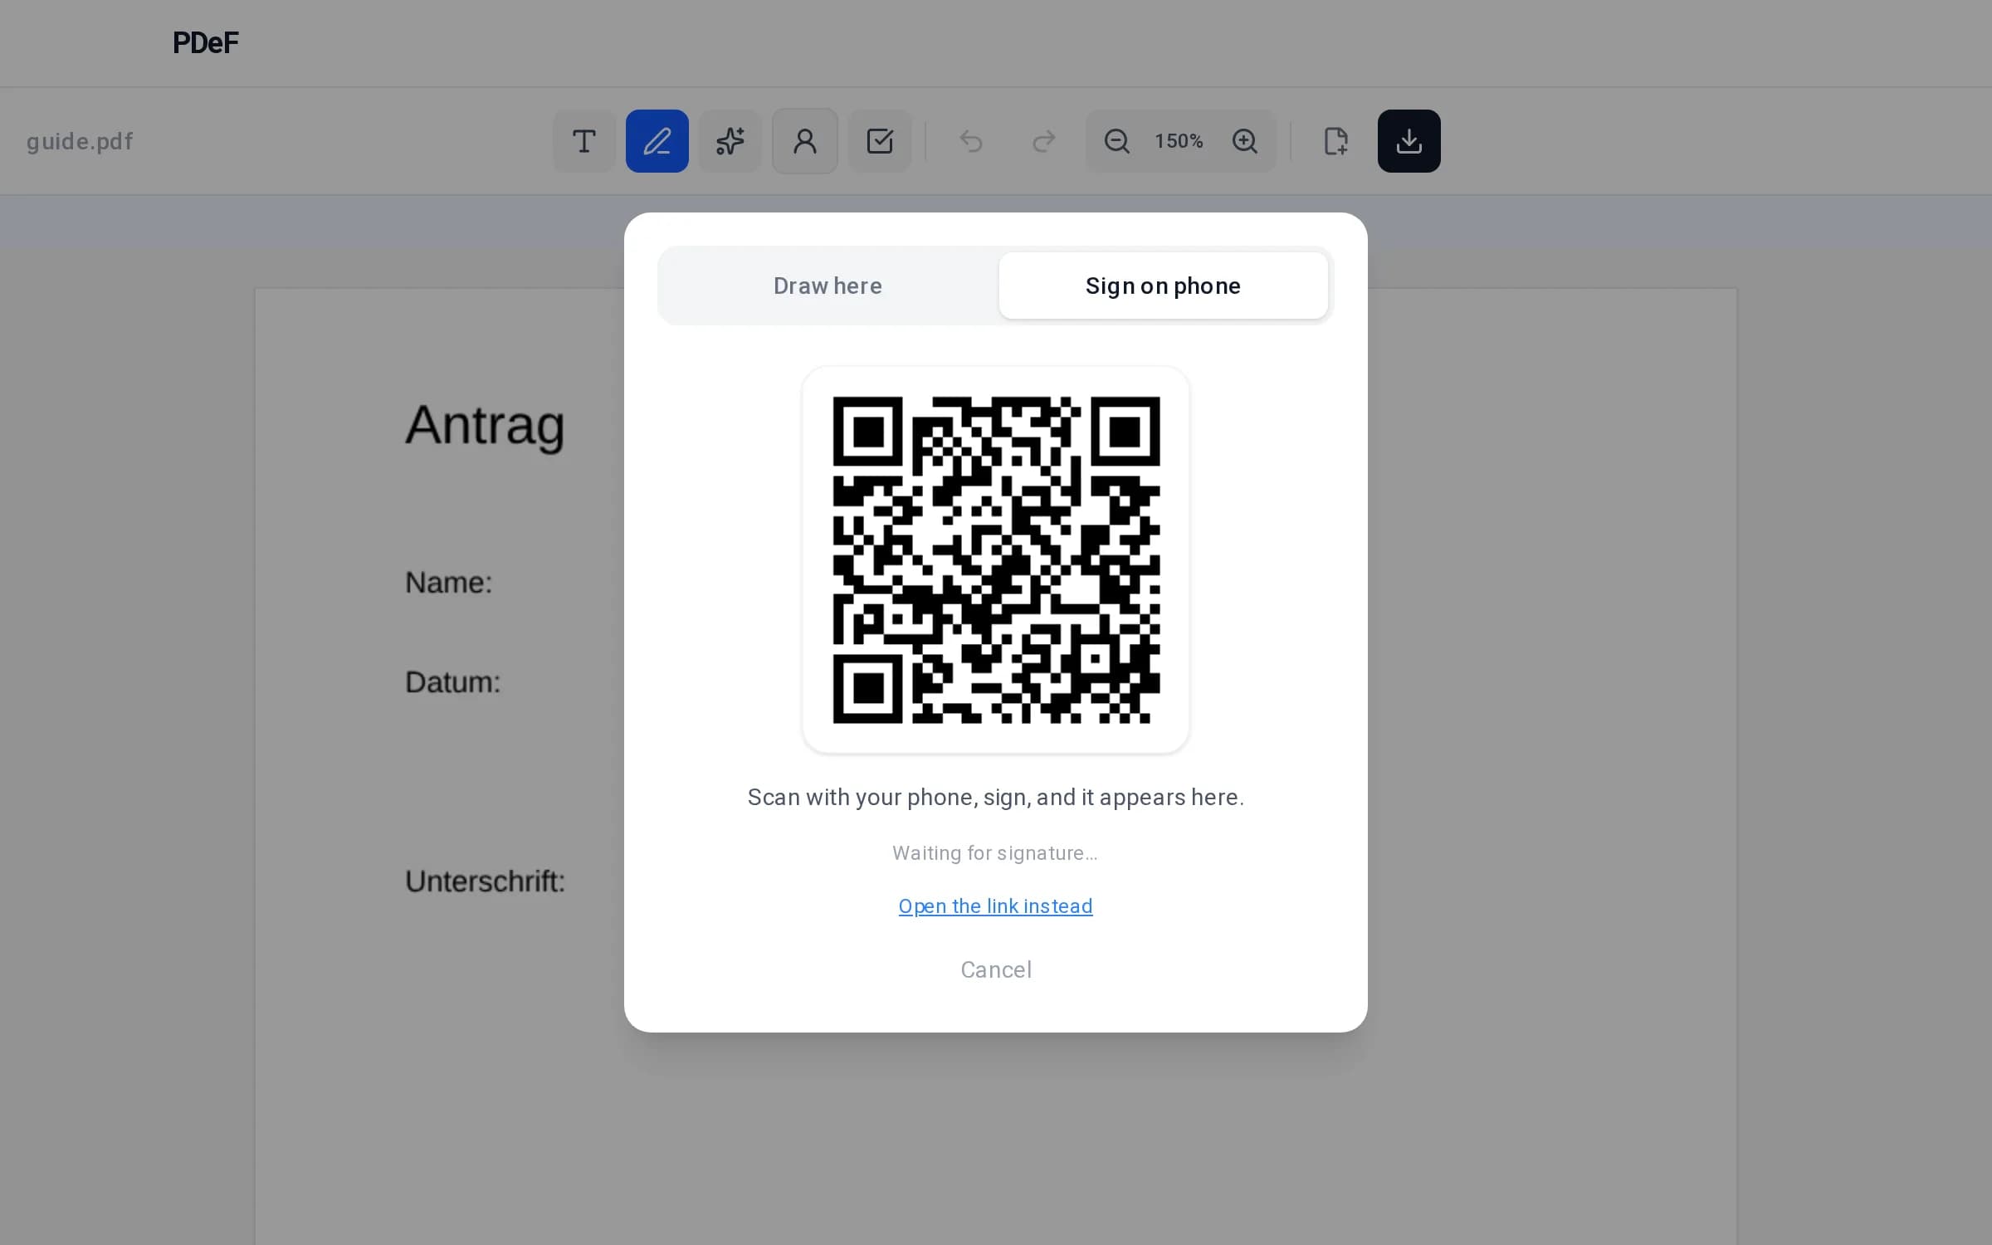The height and width of the screenshot is (1245, 1992).
Task: Zoom out with the minus magnifier
Action: [1116, 141]
